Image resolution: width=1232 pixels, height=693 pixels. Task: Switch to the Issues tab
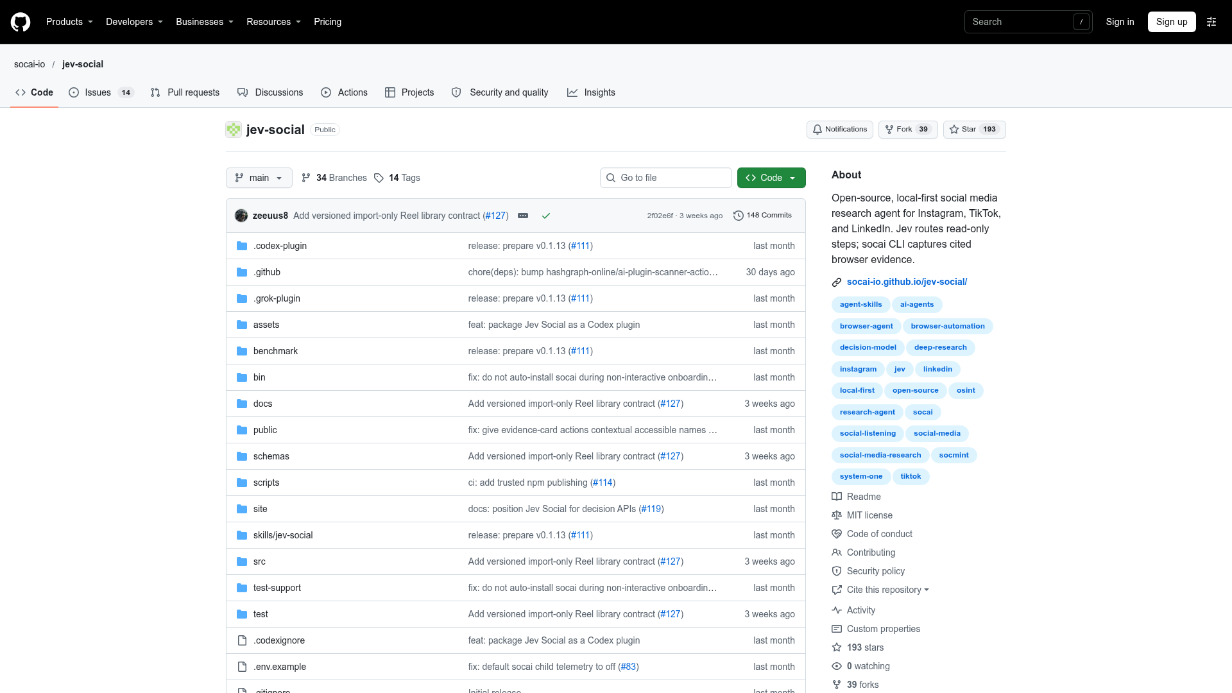(101, 92)
